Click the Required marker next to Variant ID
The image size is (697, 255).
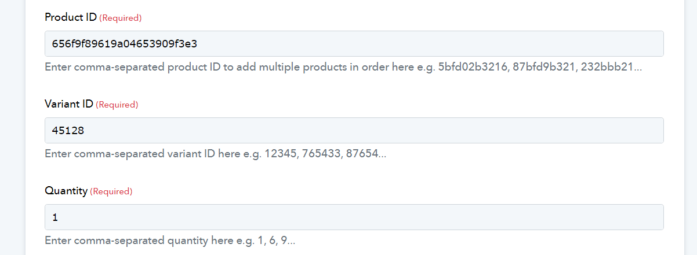point(117,105)
